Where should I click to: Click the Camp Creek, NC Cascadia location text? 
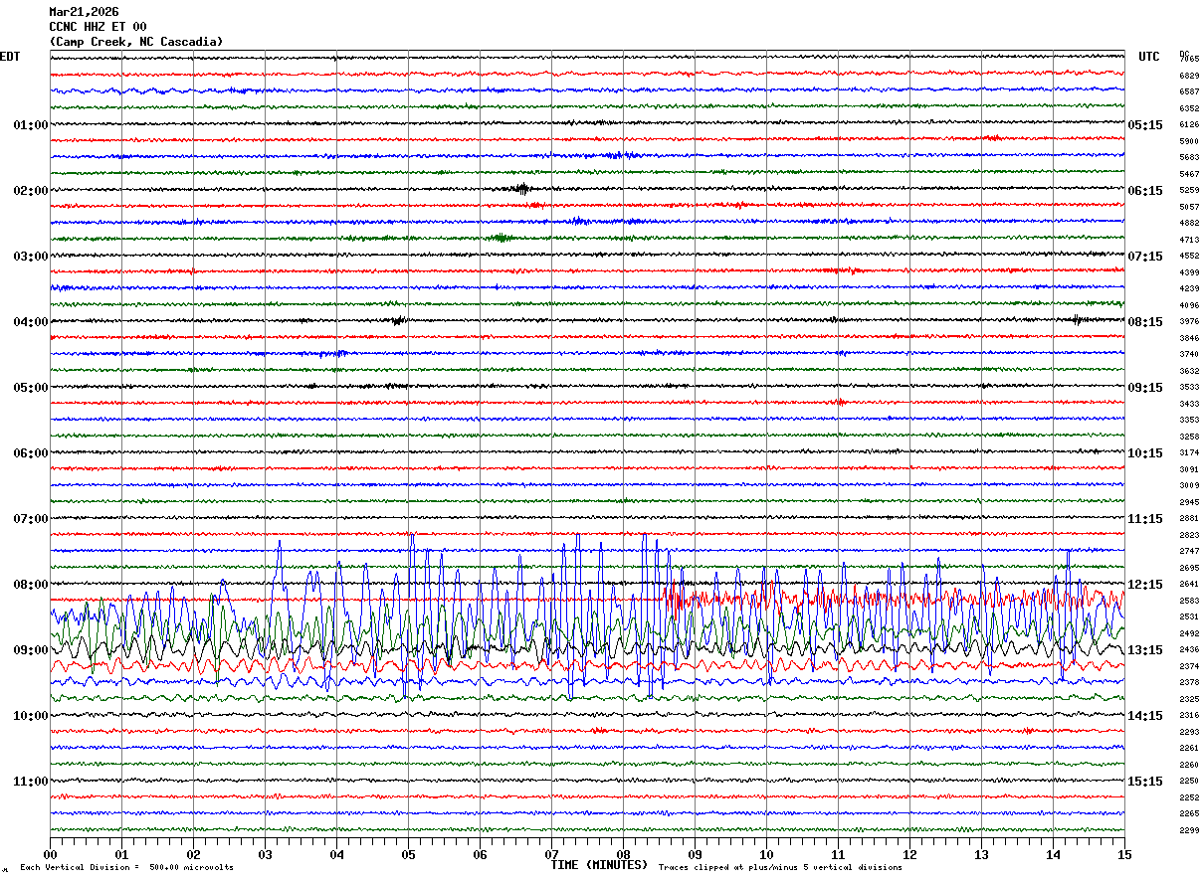[136, 42]
